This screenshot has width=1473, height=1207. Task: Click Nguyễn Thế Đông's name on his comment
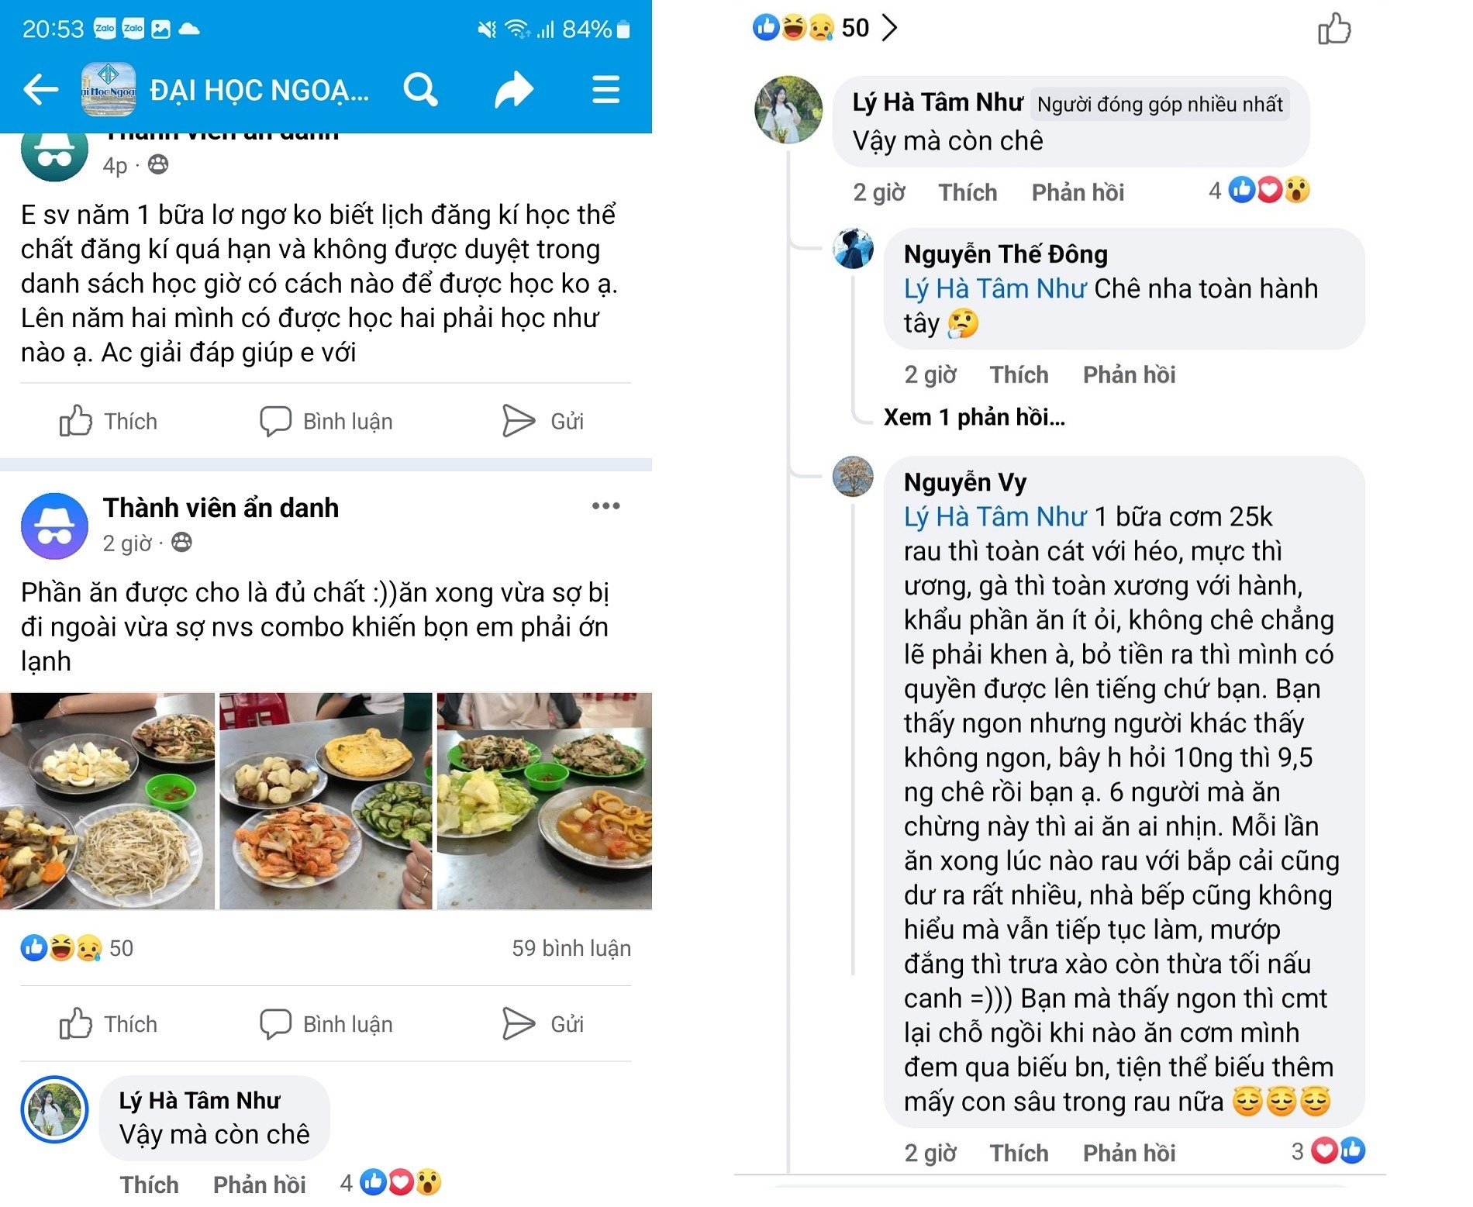pyautogui.click(x=1006, y=254)
